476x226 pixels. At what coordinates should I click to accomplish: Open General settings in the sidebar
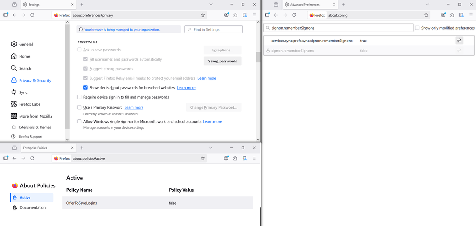click(x=26, y=44)
